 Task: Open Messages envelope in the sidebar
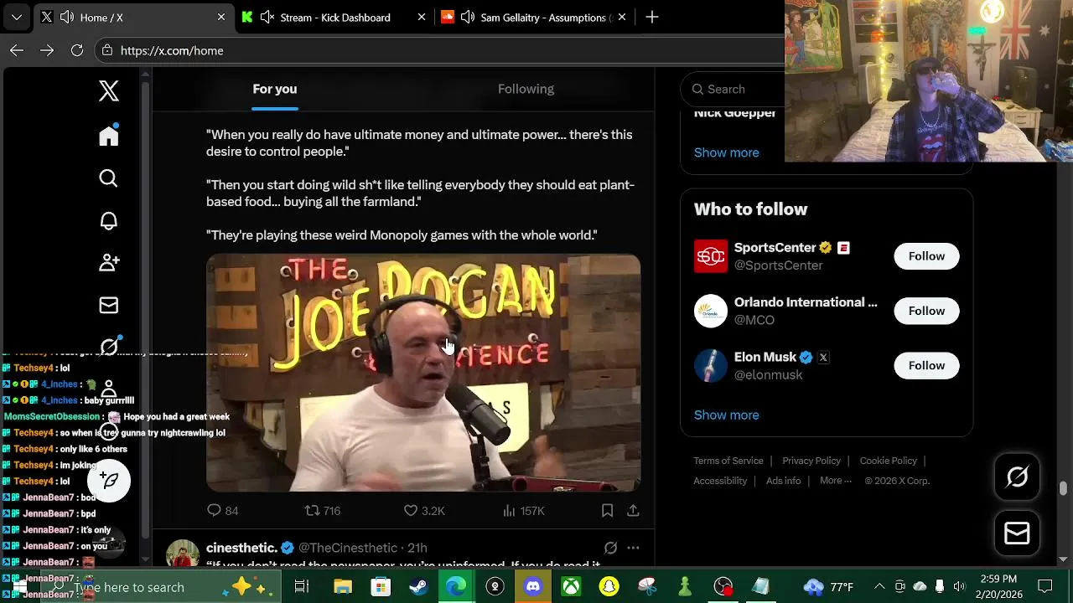pos(109,306)
